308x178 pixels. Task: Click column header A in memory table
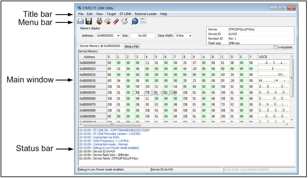[x=206, y=57]
